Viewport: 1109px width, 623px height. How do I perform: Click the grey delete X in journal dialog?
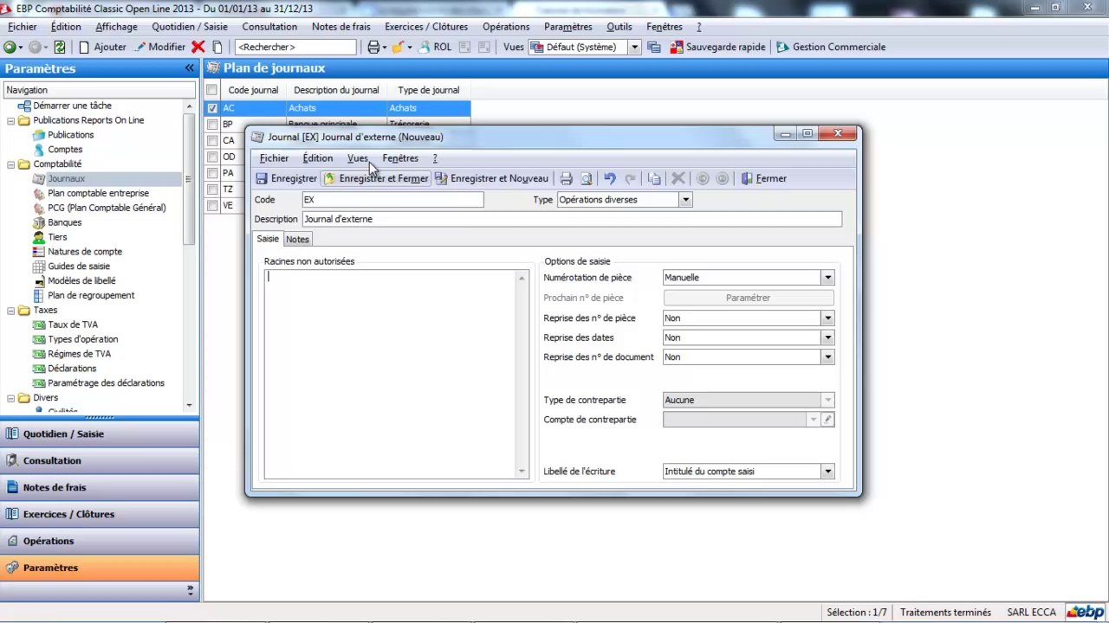click(678, 179)
